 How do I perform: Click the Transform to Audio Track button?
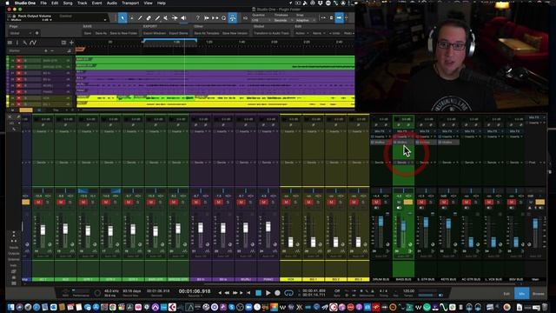[272, 33]
